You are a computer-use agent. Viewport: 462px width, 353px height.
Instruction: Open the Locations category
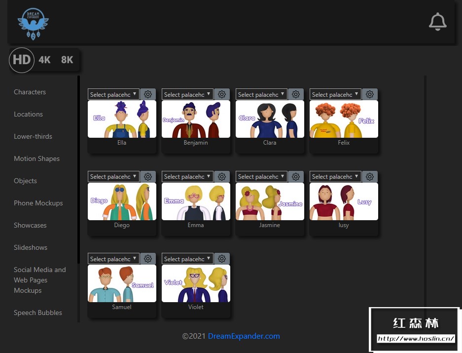click(x=28, y=114)
